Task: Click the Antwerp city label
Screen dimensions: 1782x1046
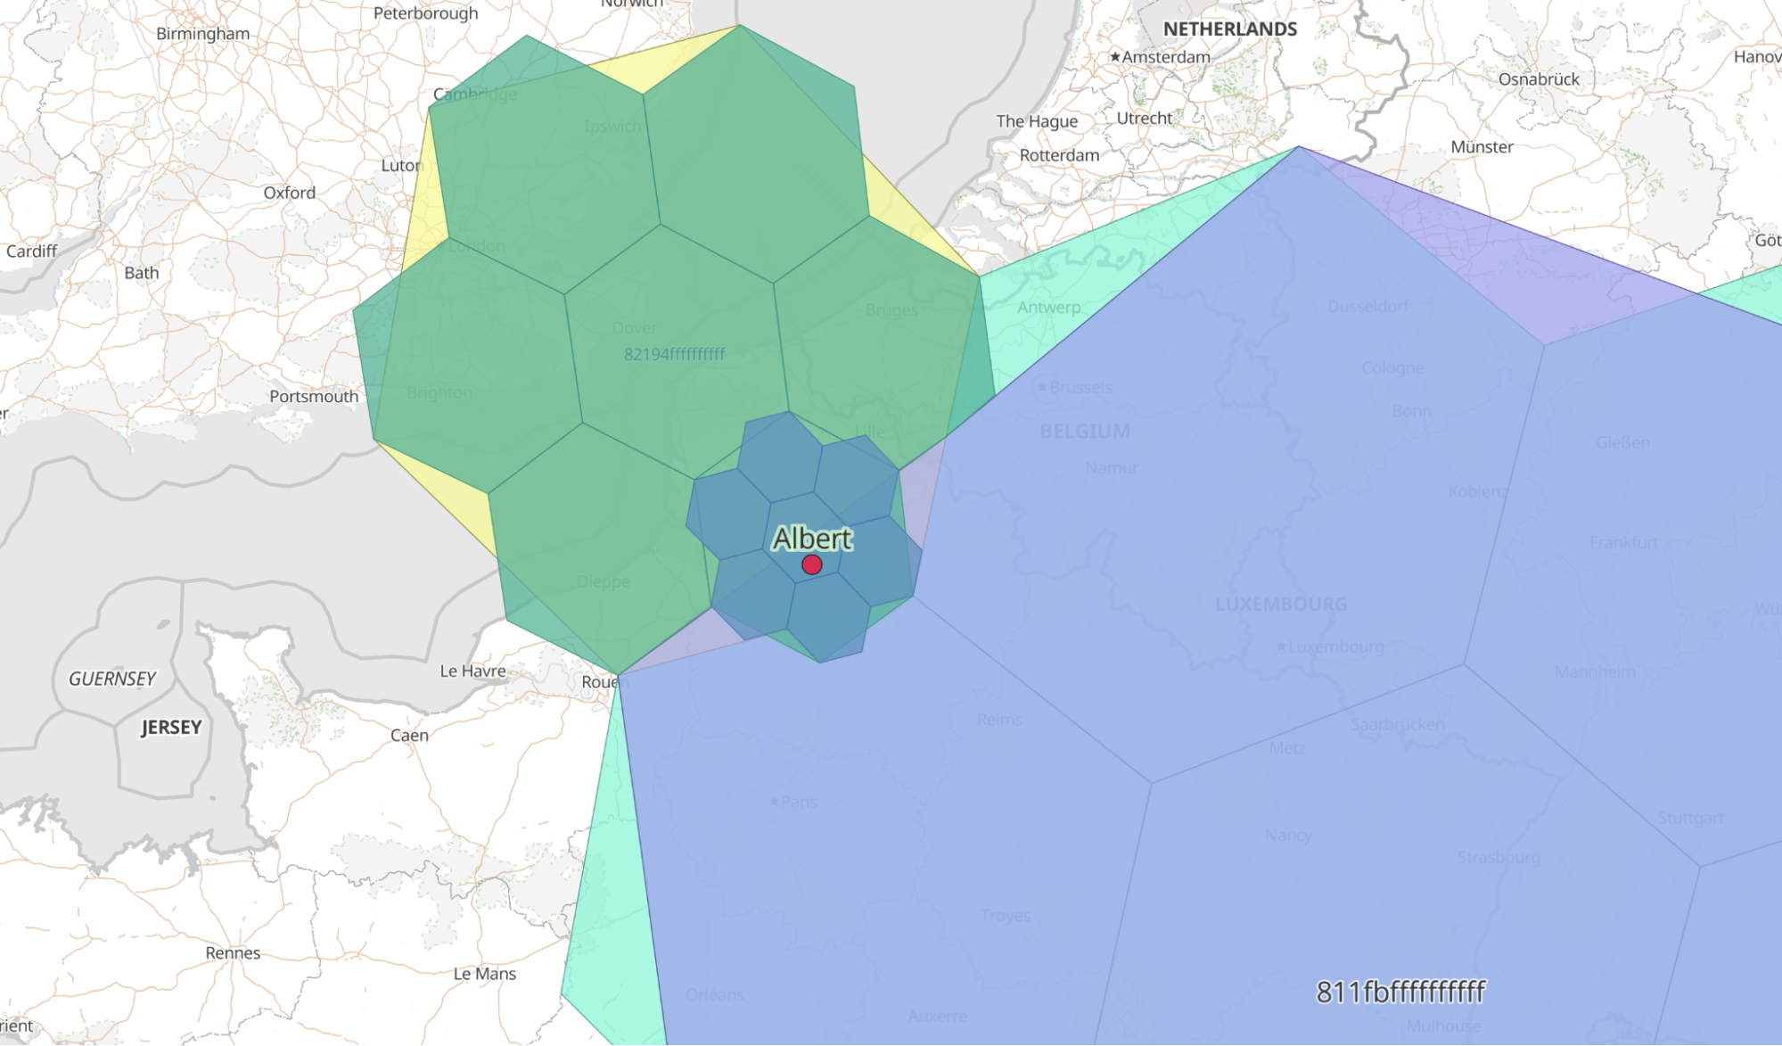Action: click(1048, 308)
